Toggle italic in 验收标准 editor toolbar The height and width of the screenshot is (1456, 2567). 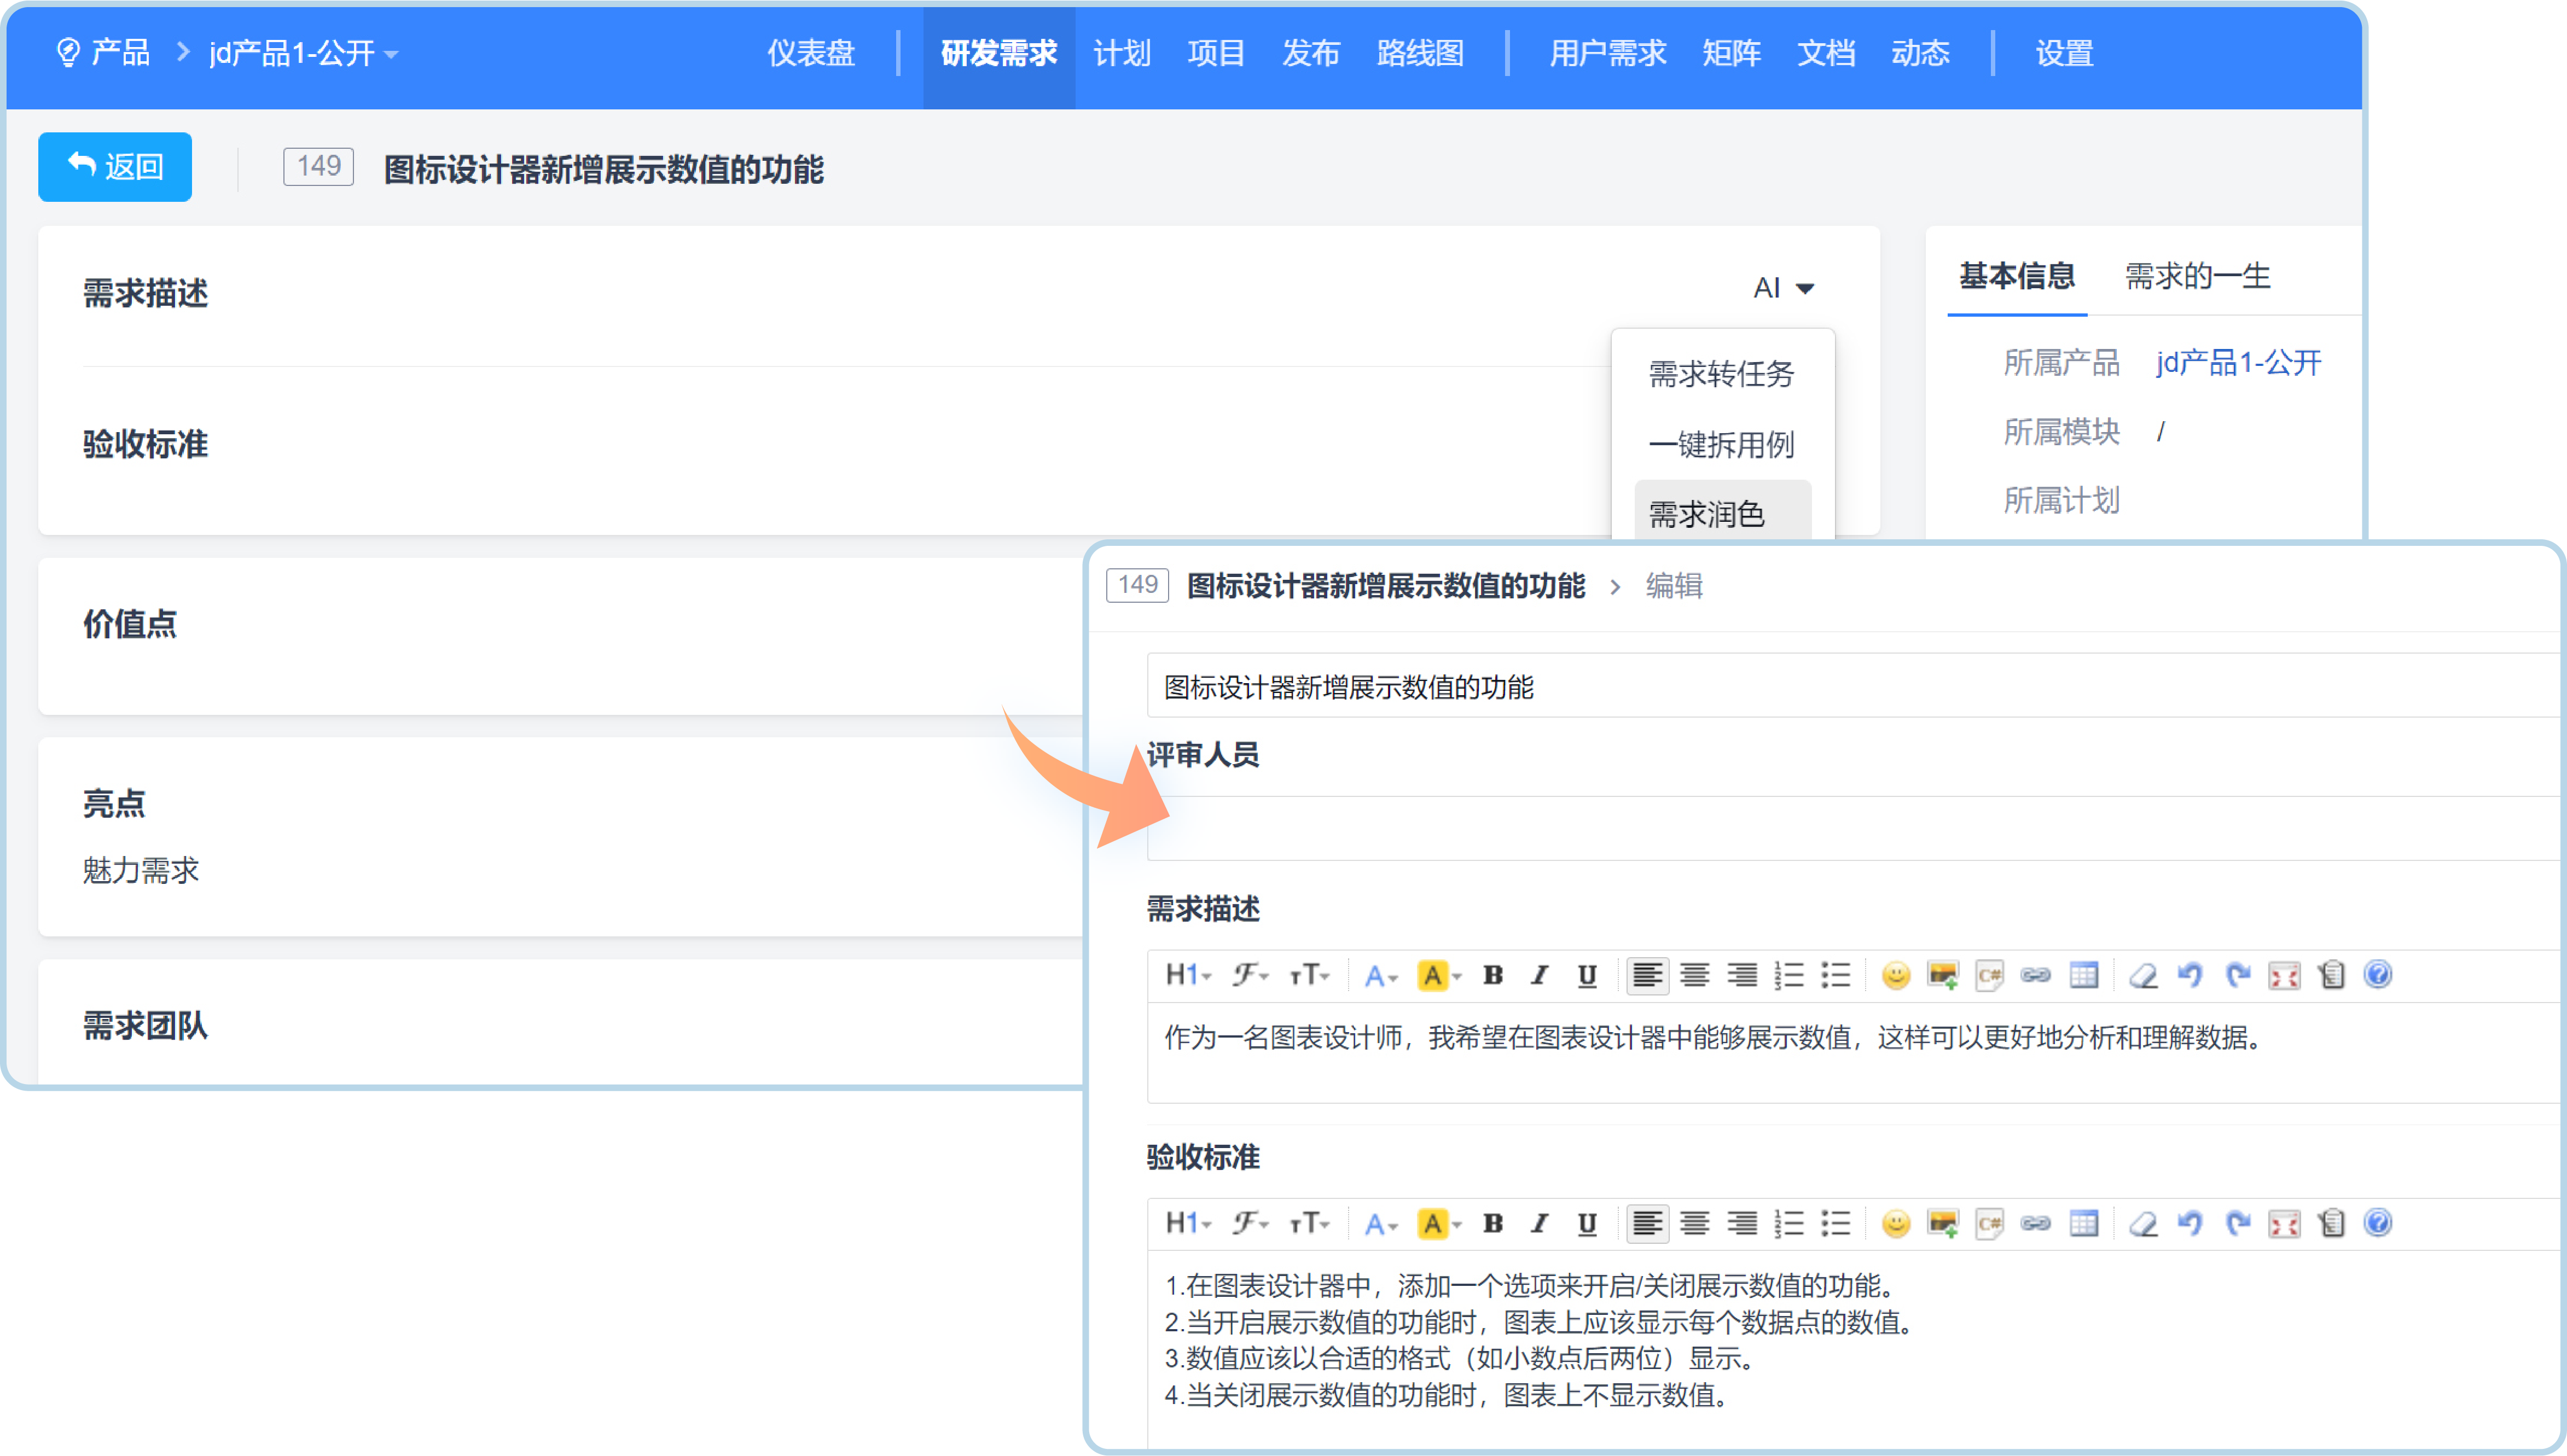coord(1540,1223)
